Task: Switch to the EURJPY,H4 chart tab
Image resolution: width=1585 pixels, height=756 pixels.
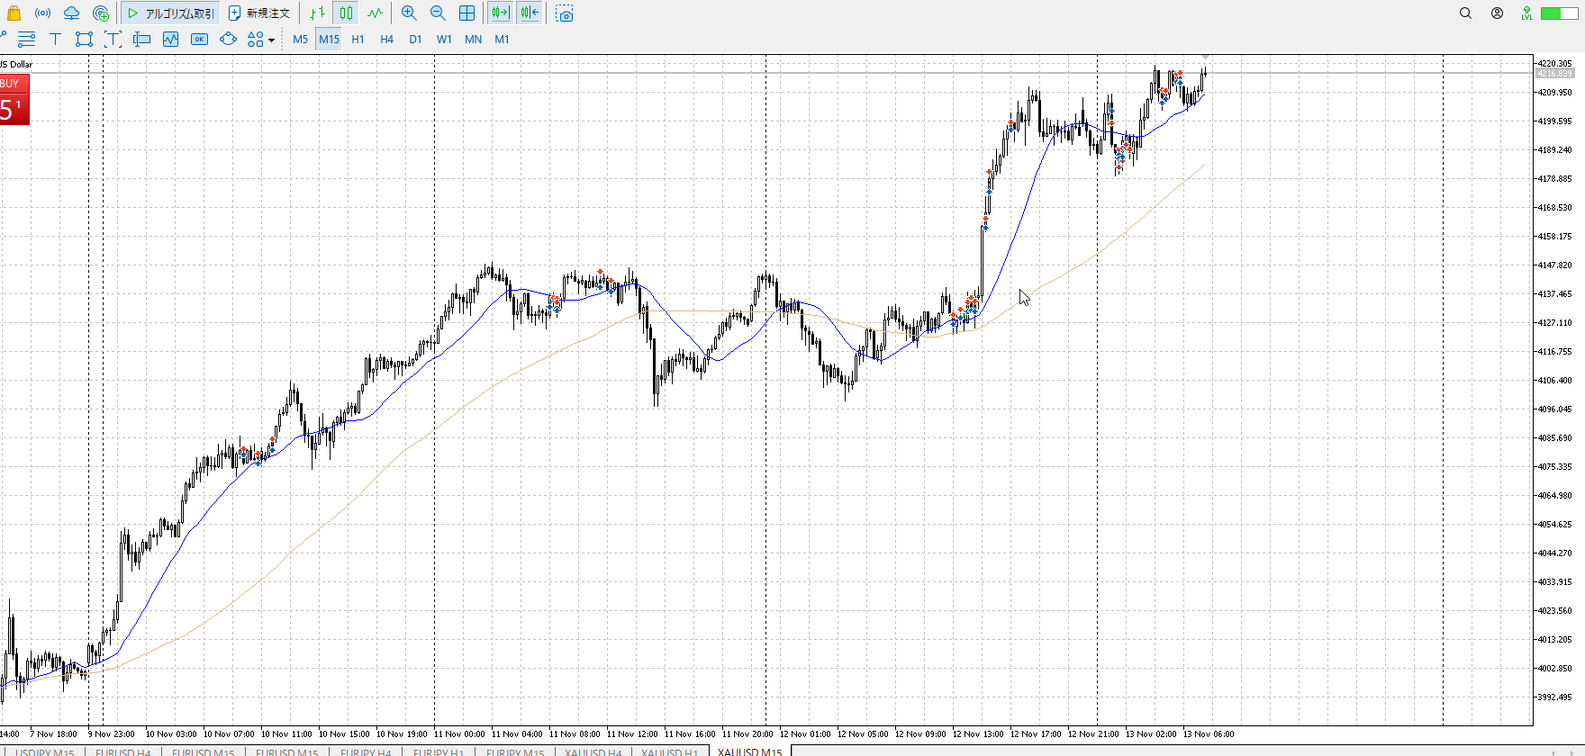Action: coord(365,751)
